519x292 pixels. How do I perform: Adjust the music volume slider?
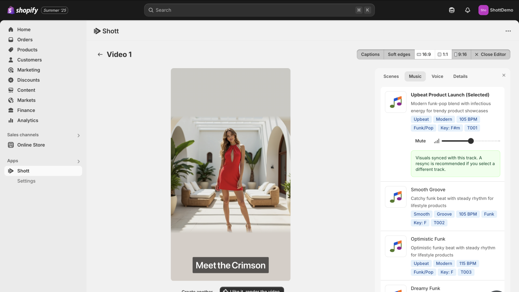point(471,141)
